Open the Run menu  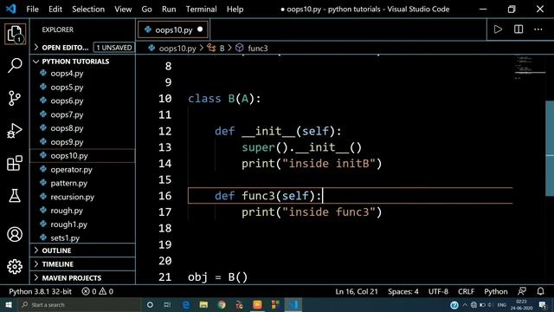pyautogui.click(x=169, y=10)
